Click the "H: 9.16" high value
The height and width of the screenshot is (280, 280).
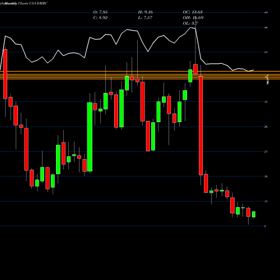146,12
